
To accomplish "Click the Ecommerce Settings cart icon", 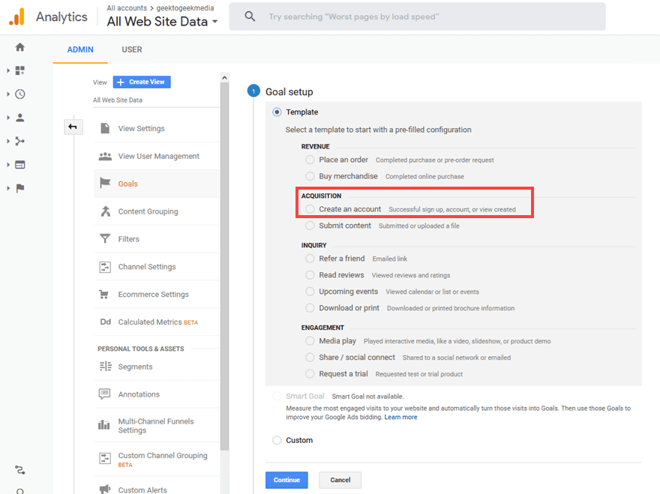I will click(105, 295).
